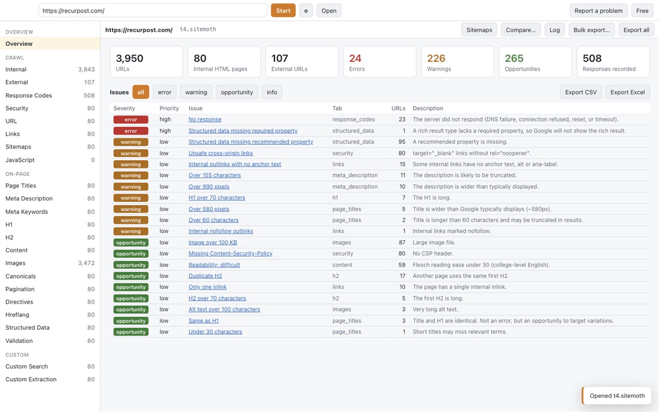Screen dimensions: 659x412
Task: Click the 508 Responses recorded card
Action: click(x=613, y=62)
